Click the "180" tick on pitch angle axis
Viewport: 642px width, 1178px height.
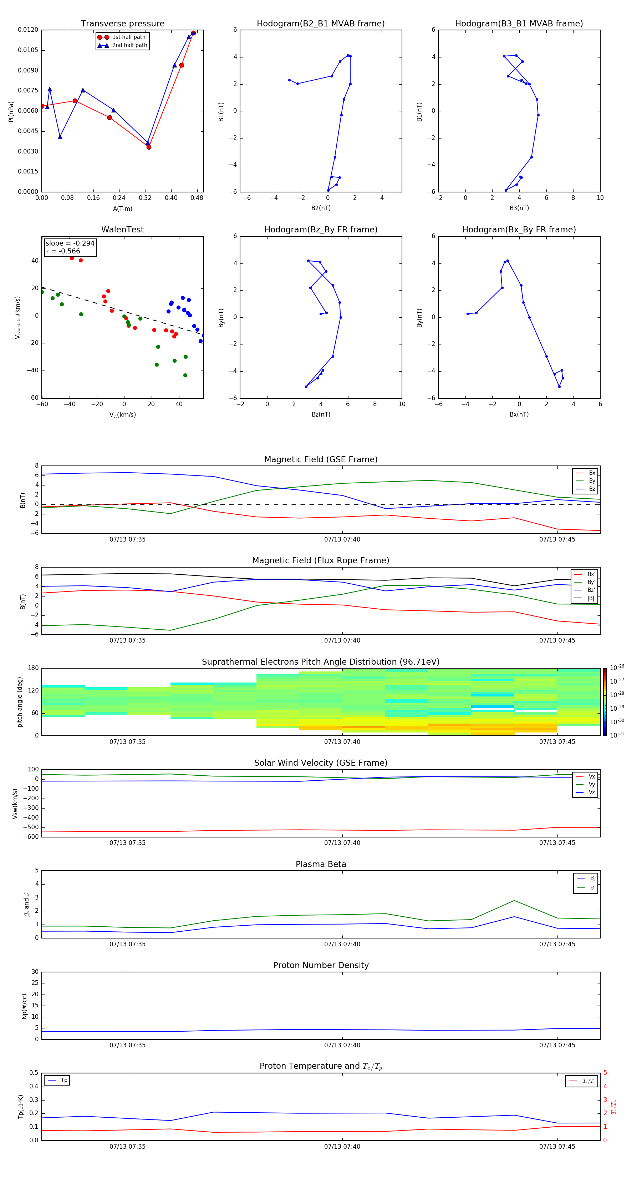[34, 668]
